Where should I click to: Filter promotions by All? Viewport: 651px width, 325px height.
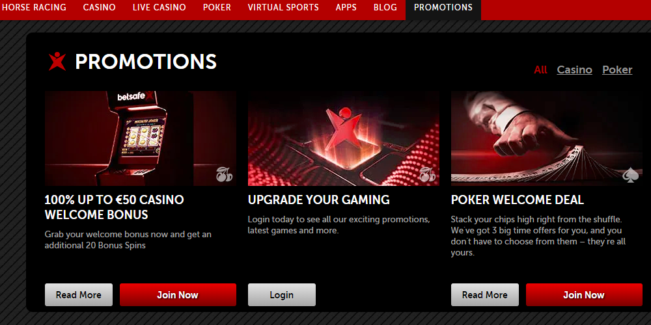point(540,70)
